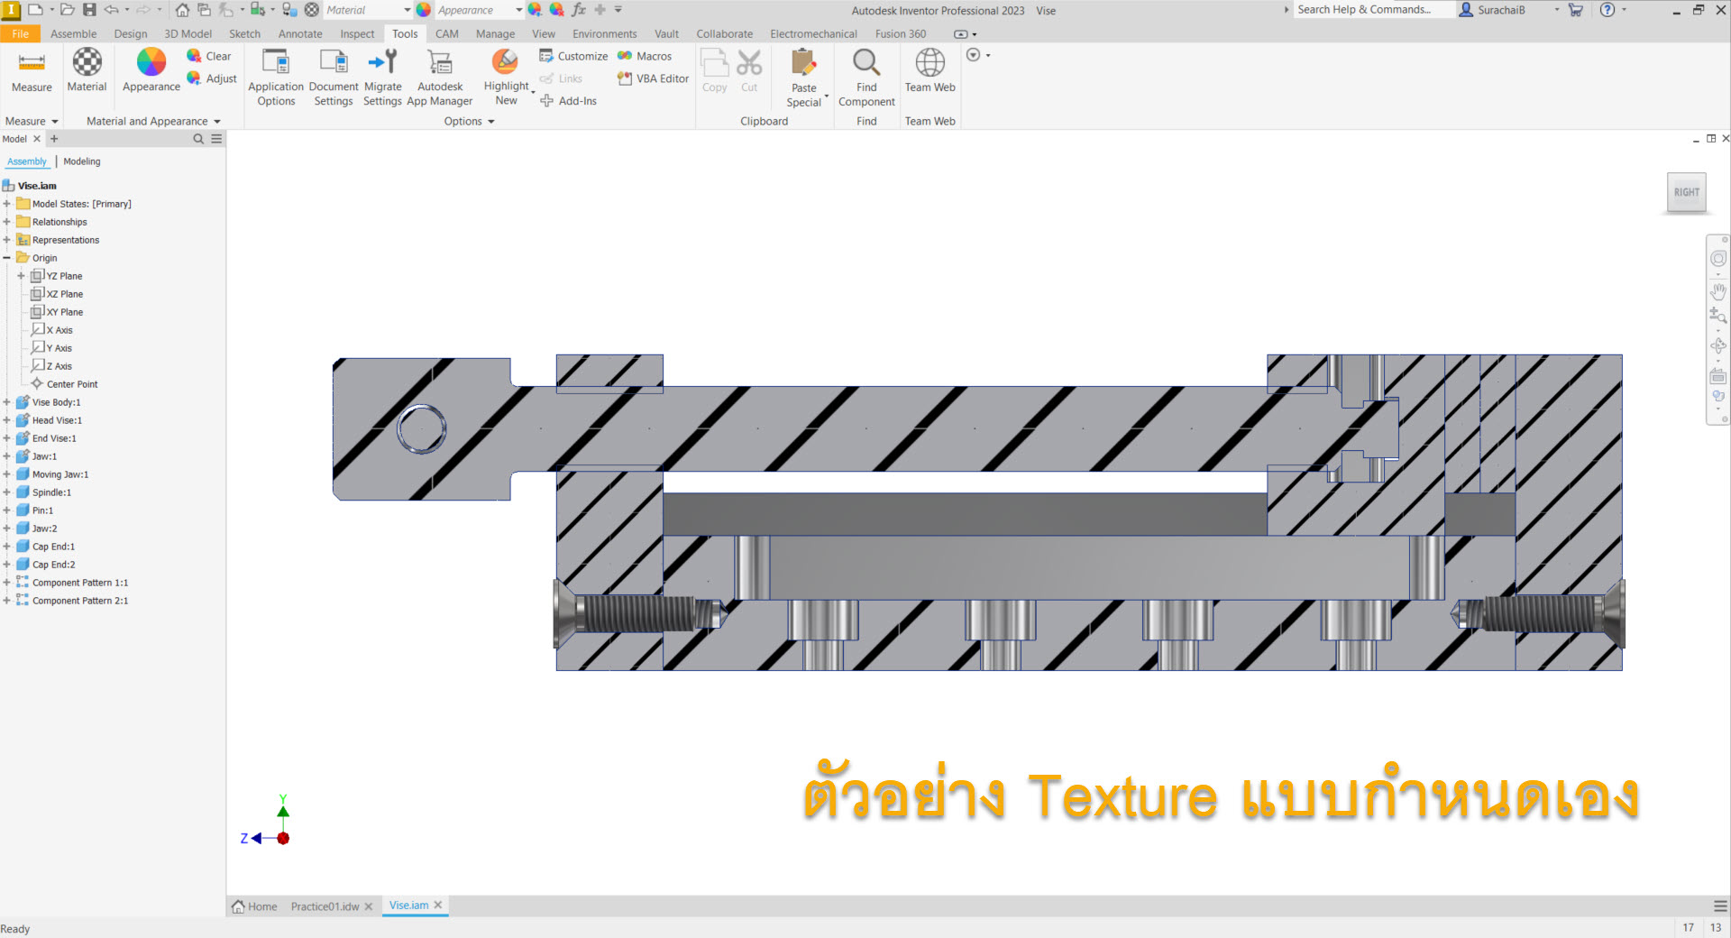Open the Material browser icon

(87, 63)
